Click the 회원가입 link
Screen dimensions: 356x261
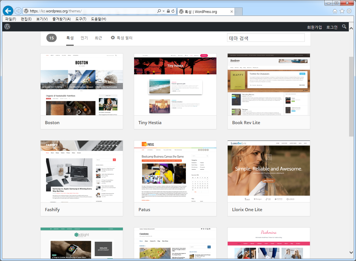pos(315,27)
